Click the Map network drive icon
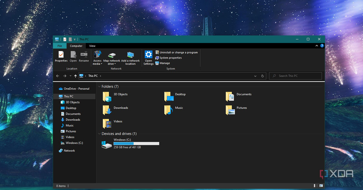 tap(112, 55)
